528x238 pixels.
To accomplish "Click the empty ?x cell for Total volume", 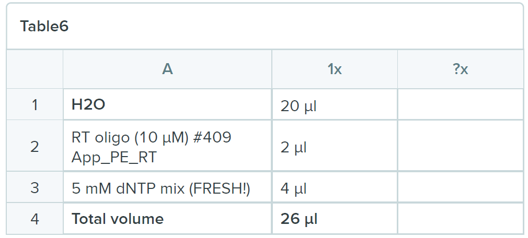I will (460, 219).
